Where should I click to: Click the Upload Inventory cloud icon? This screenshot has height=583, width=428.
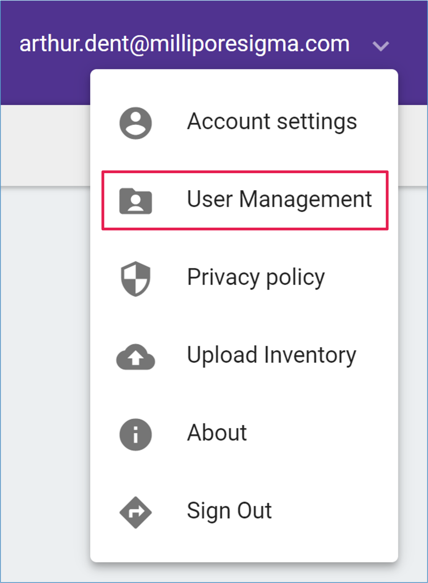pyautogui.click(x=135, y=357)
